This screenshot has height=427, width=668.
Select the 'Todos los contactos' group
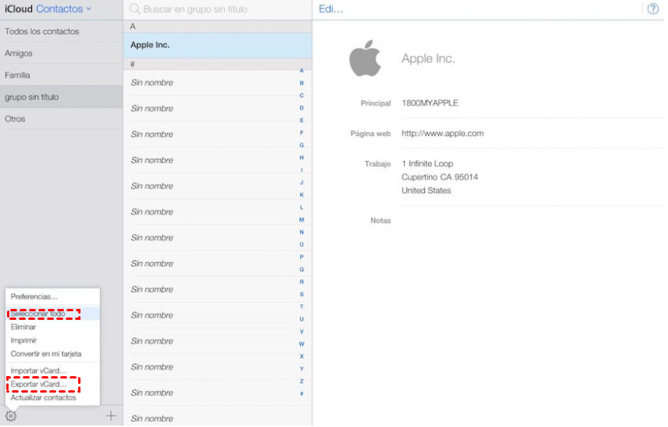pyautogui.click(x=41, y=31)
